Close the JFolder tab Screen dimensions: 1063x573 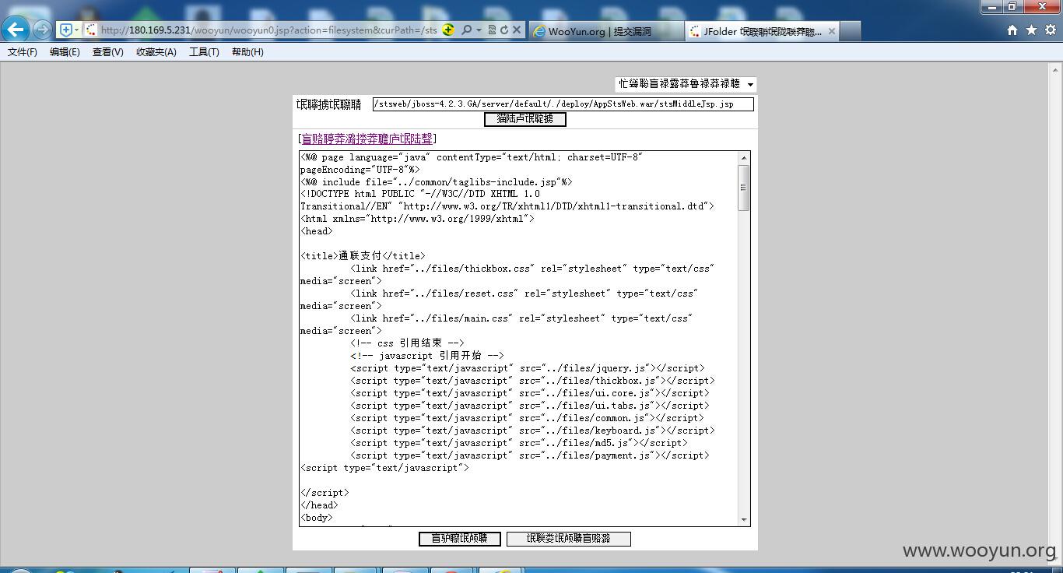pos(832,31)
